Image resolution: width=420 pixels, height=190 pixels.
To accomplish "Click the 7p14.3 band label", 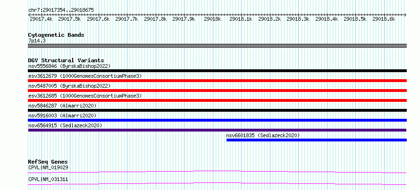I will (36, 41).
